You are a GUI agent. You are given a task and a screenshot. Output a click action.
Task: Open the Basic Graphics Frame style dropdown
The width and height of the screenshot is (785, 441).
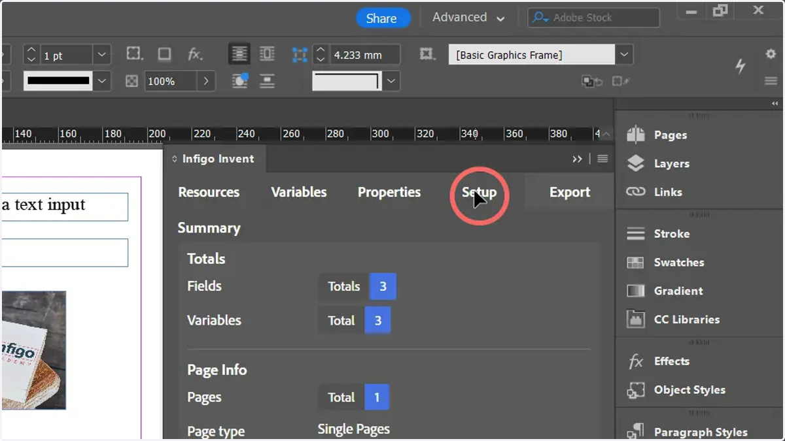tap(624, 55)
